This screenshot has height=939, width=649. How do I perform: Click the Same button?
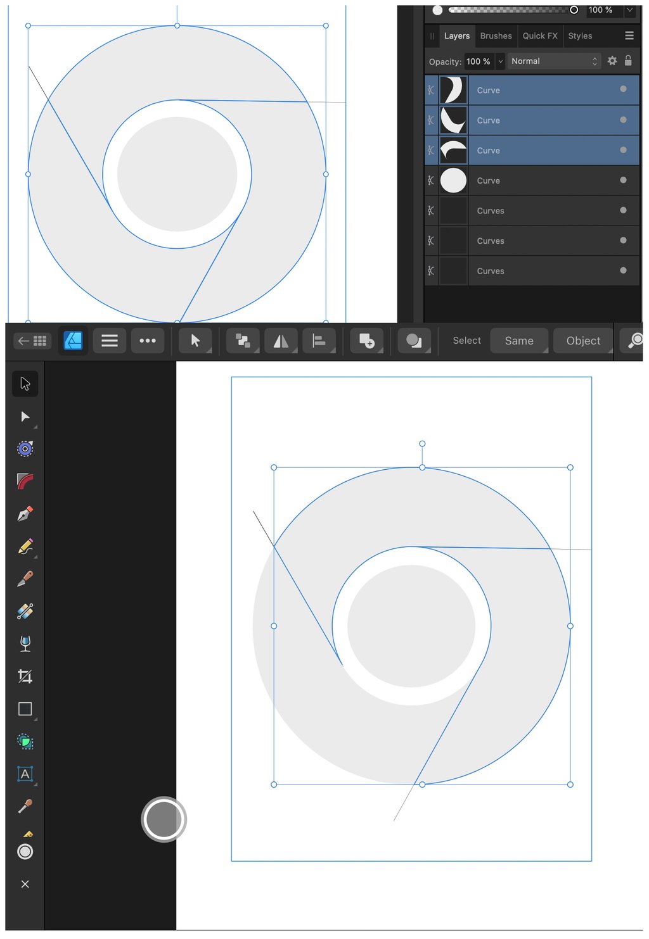[x=519, y=341]
